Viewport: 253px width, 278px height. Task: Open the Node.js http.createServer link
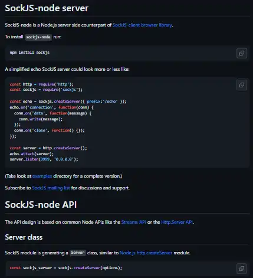pos(146,253)
